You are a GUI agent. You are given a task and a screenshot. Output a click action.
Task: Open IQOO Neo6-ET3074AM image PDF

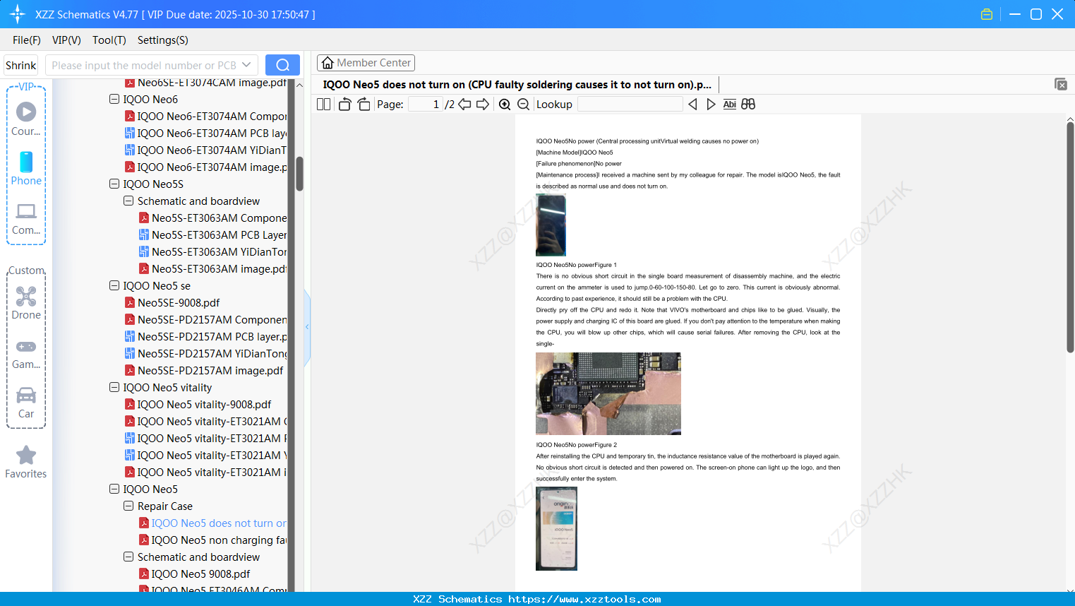coord(205,167)
